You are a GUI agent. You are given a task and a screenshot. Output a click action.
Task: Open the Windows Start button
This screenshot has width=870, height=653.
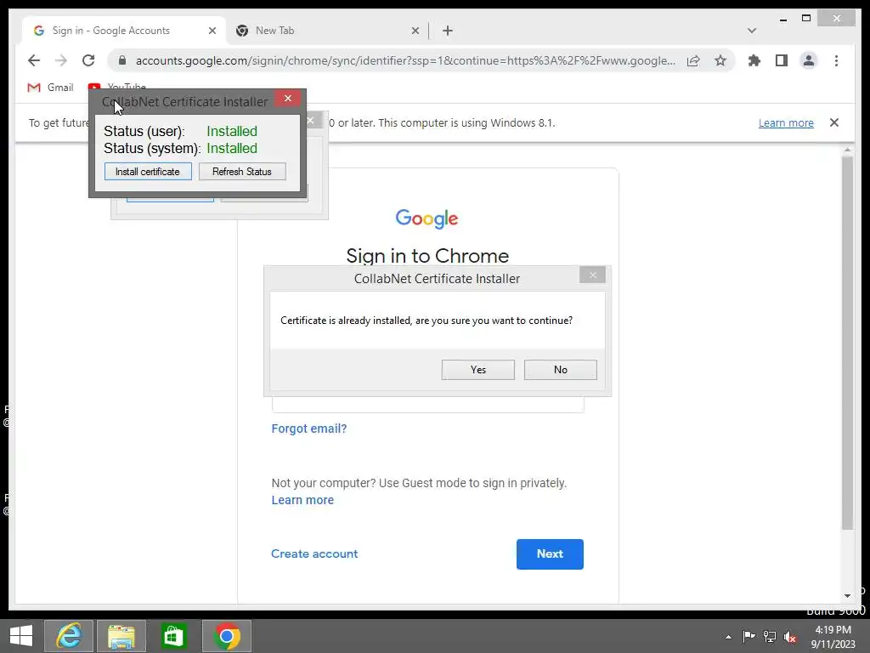click(21, 636)
